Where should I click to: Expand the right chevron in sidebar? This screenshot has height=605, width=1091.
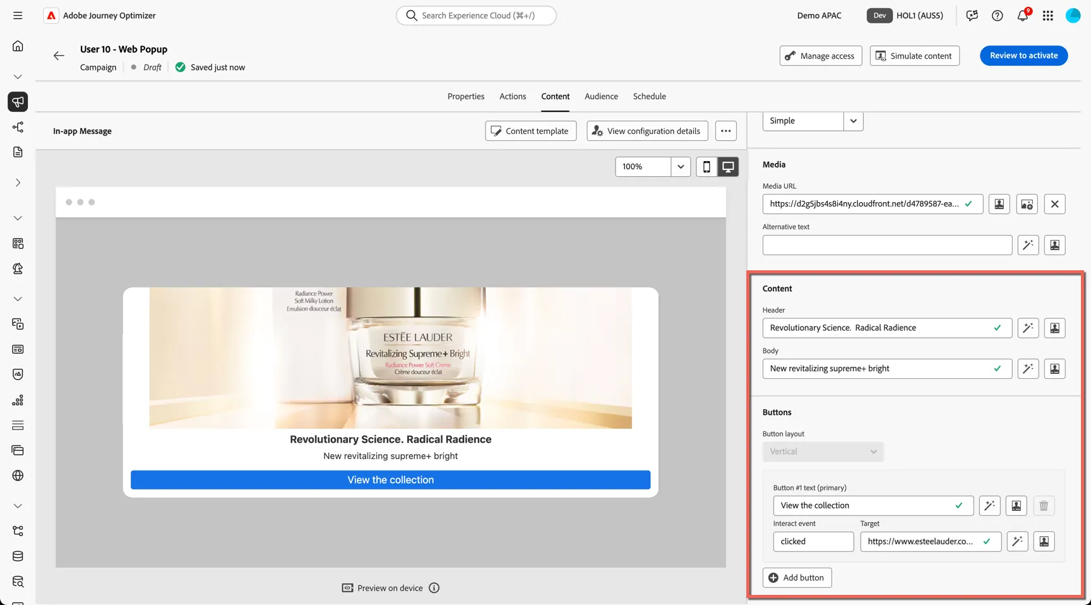pos(18,183)
